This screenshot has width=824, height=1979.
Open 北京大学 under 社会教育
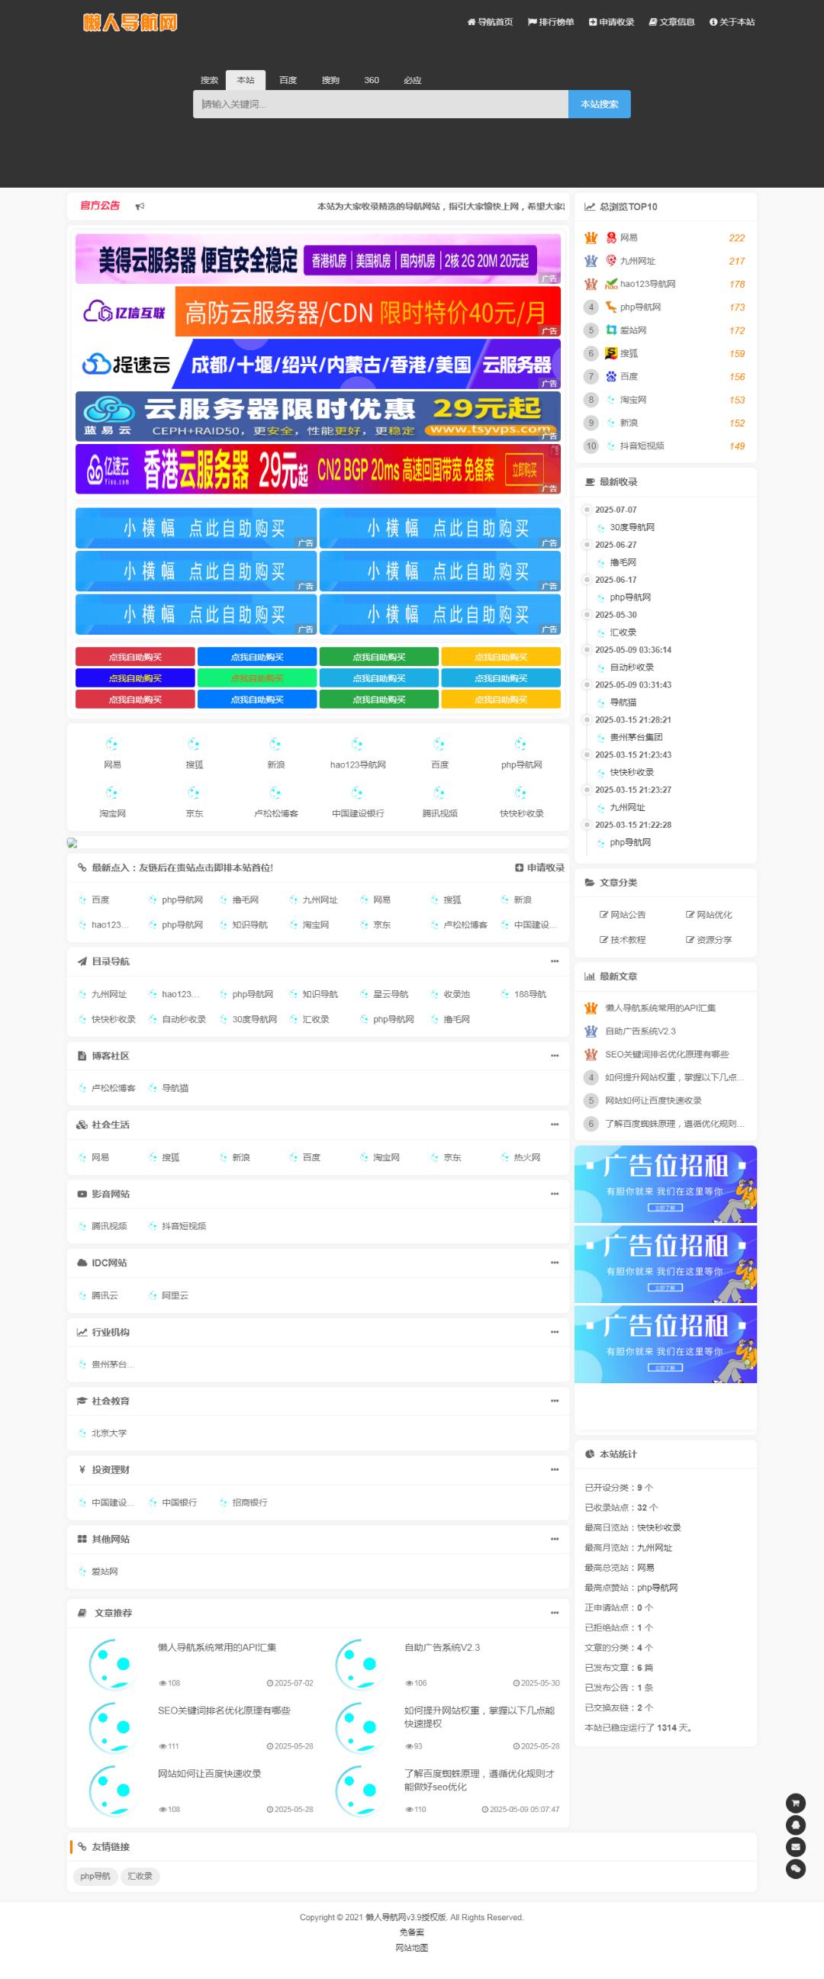point(109,1434)
